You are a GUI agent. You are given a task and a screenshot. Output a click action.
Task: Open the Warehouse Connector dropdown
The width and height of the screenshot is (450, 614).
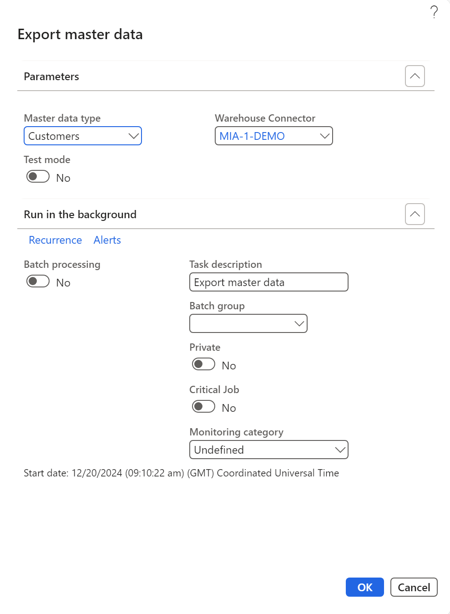click(x=324, y=136)
